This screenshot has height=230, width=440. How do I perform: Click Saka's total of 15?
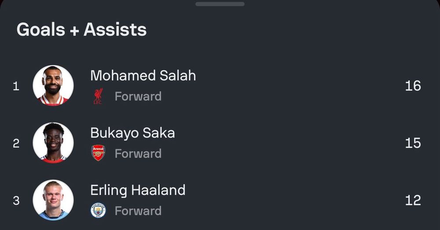(x=413, y=143)
